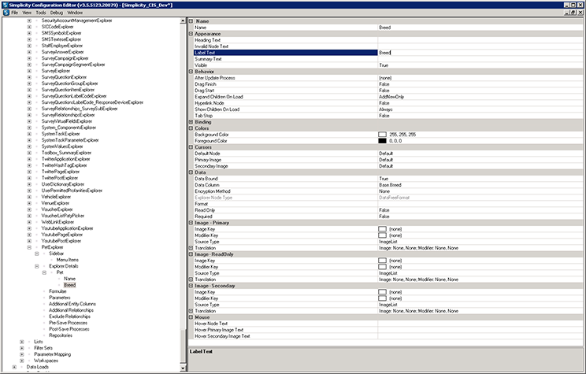The image size is (586, 374).
Task: Select the Repositories tree item
Action: pos(61,335)
